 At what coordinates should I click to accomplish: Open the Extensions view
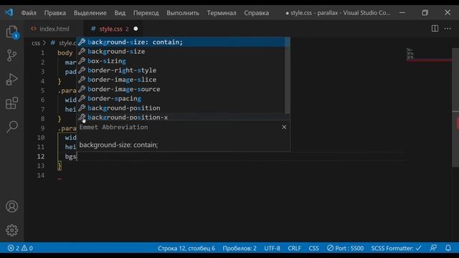click(11, 103)
